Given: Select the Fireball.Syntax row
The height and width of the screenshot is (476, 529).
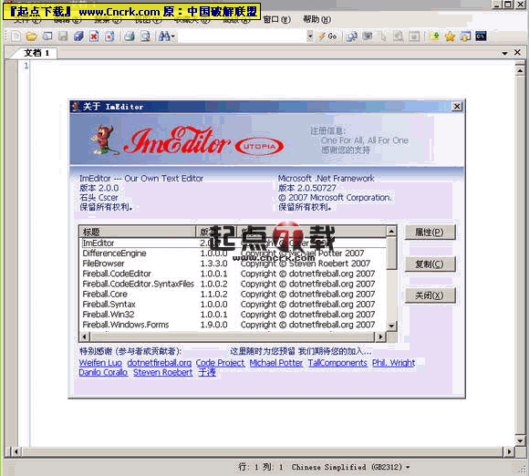Looking at the screenshot, I should pos(233,305).
